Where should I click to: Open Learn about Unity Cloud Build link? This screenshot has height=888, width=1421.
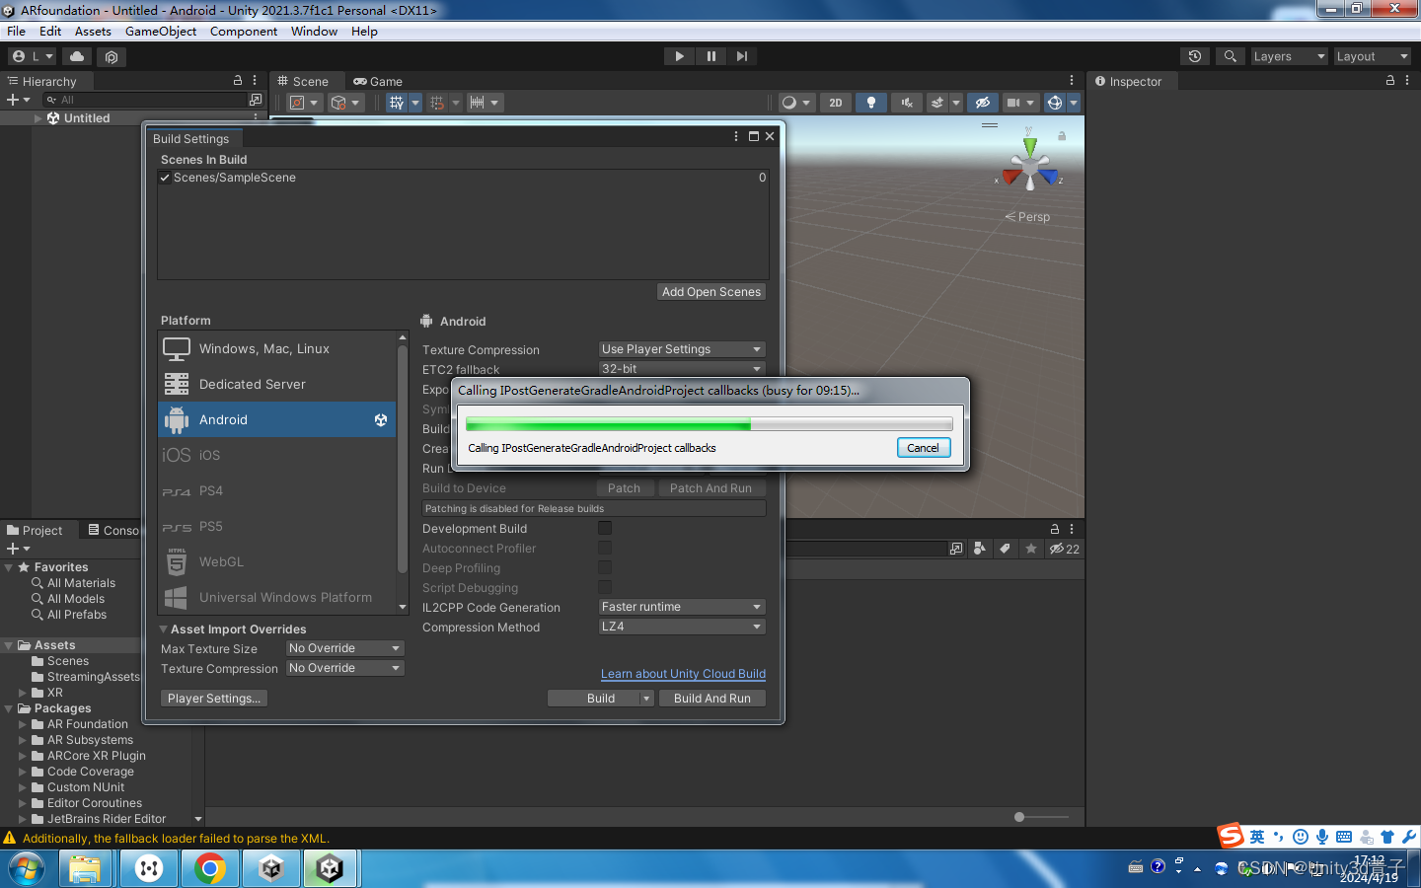[x=683, y=674]
